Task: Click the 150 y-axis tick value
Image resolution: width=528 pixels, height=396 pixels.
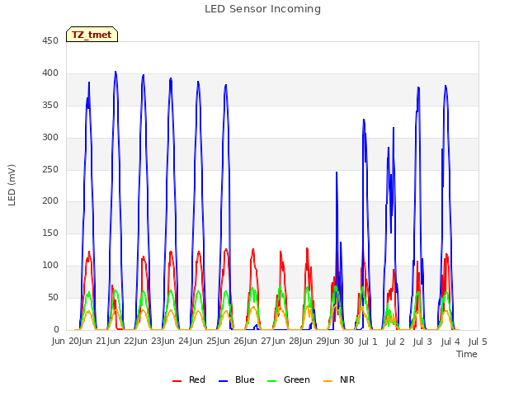Action: [50, 233]
